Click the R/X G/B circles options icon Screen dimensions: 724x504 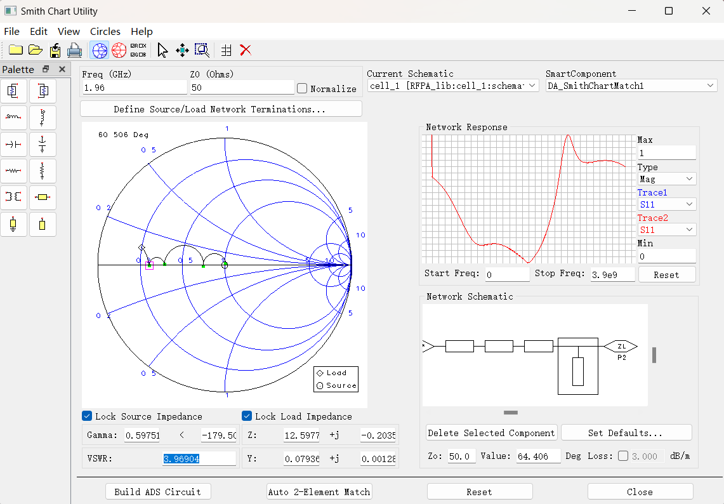(x=138, y=50)
